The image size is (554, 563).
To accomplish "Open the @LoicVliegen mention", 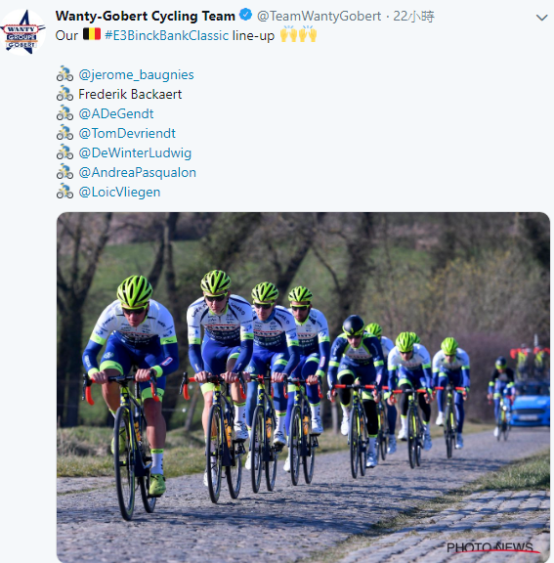I will pos(119,193).
